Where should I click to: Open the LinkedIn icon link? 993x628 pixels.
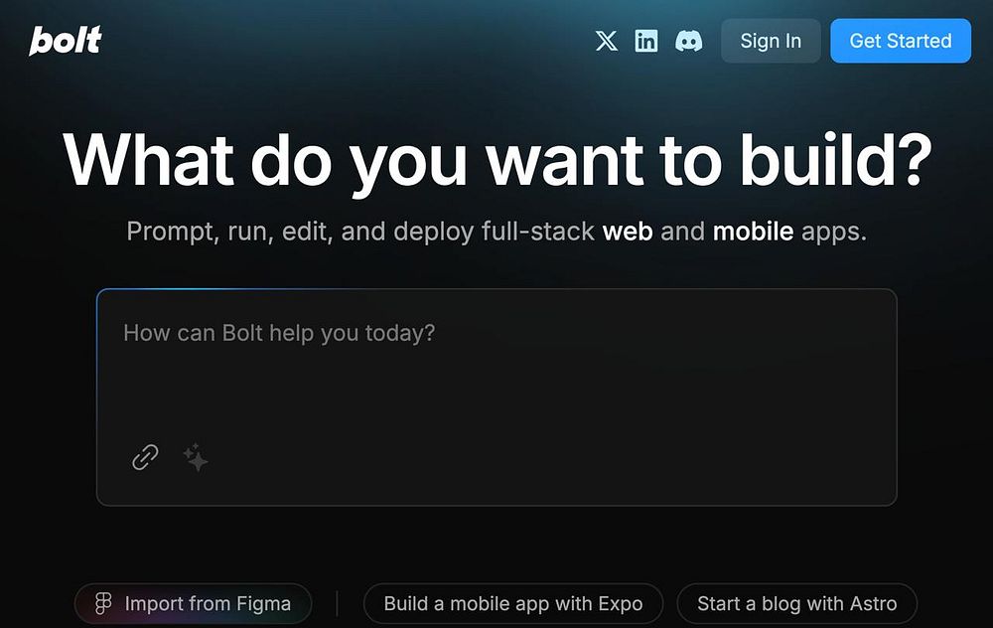click(646, 41)
